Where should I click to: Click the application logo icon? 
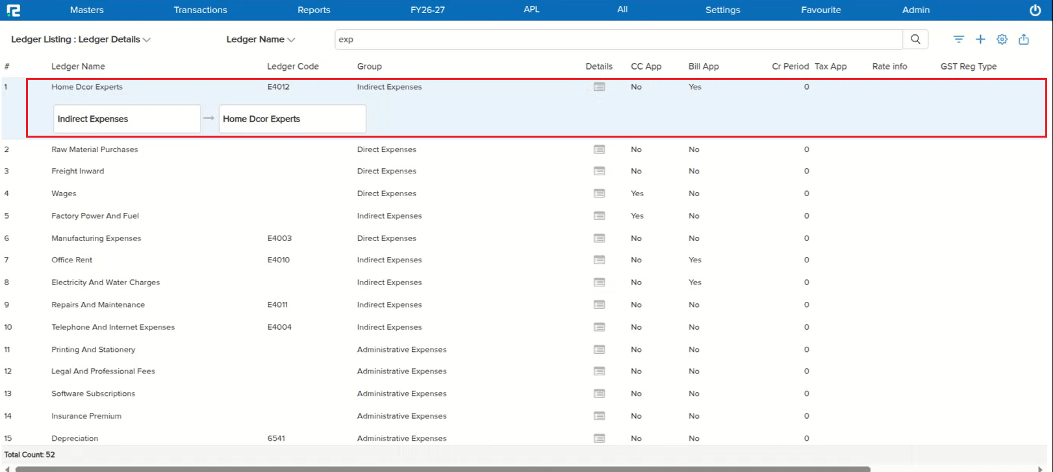(13, 10)
